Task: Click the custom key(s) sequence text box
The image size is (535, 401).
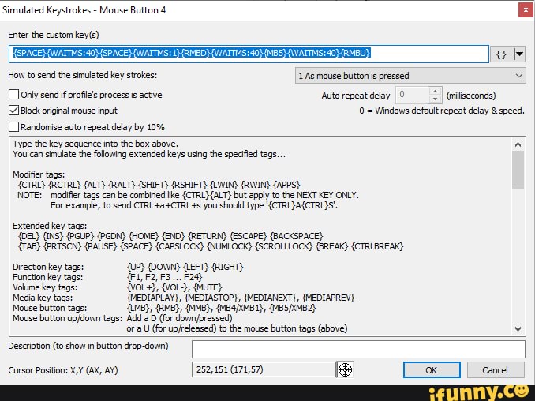Action: pos(249,54)
